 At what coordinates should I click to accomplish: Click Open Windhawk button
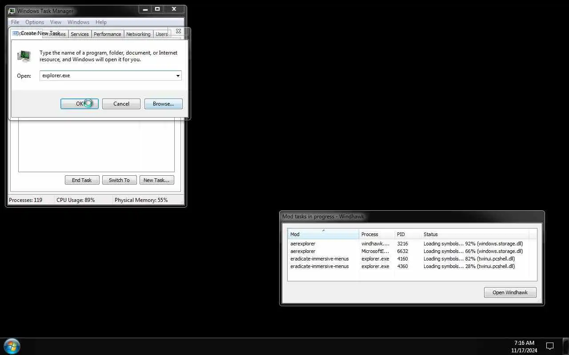510,292
